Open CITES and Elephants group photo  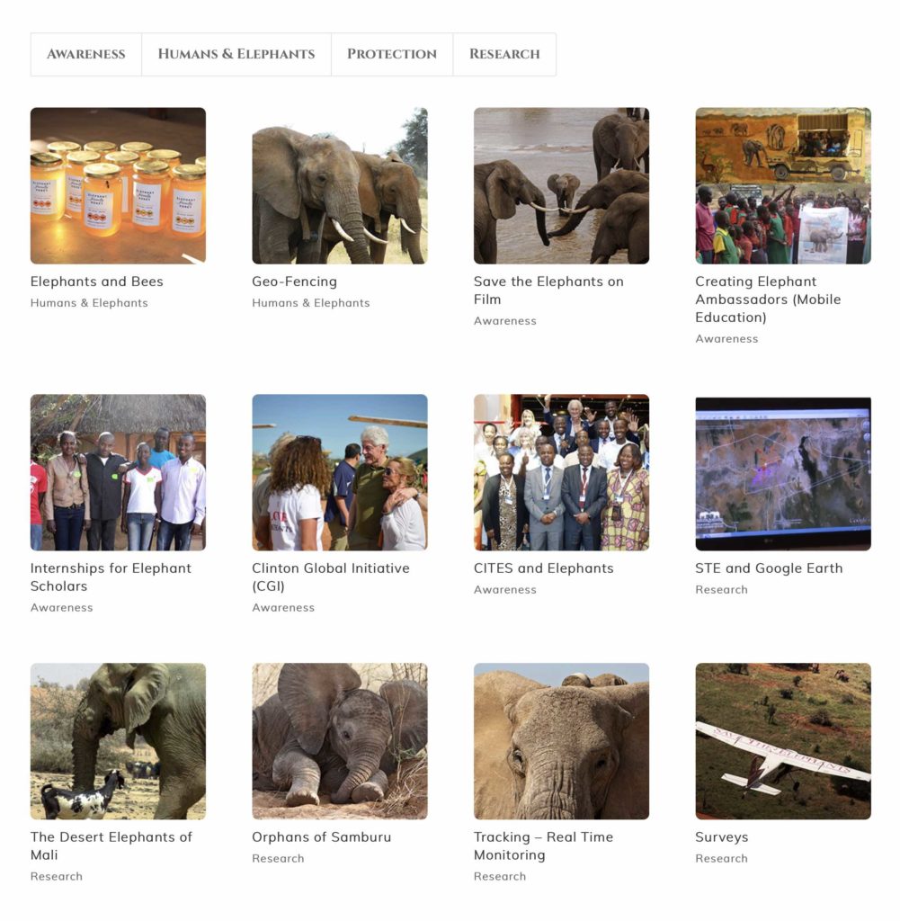[561, 472]
